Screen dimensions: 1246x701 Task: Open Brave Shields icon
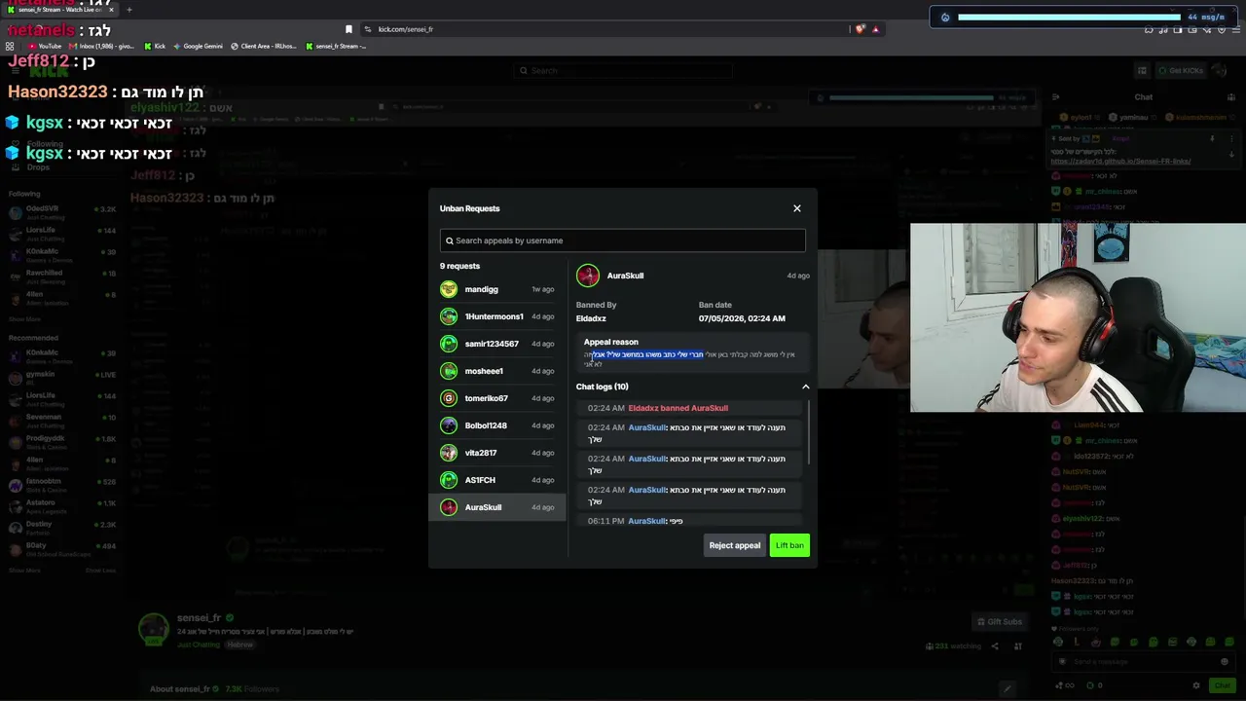coord(860,29)
